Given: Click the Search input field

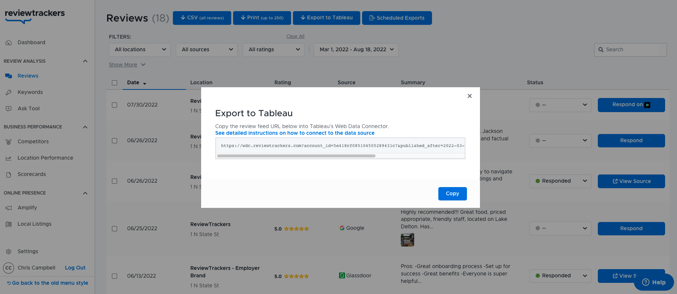Looking at the screenshot, I should (x=631, y=50).
